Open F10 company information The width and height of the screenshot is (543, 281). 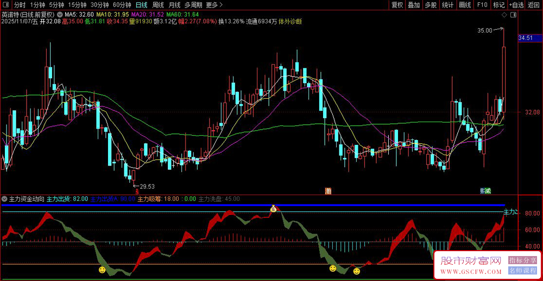pos(482,5)
